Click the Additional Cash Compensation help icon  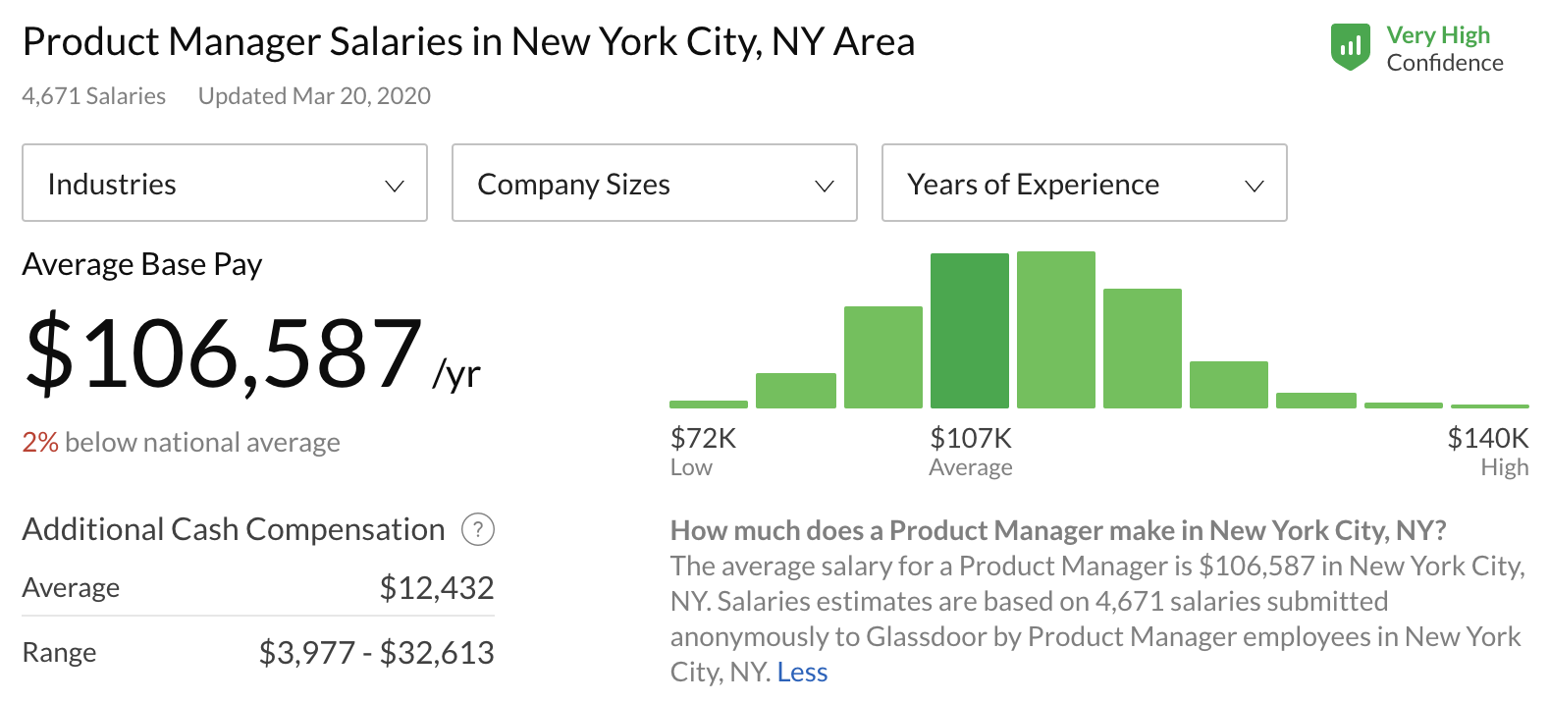[x=478, y=530]
